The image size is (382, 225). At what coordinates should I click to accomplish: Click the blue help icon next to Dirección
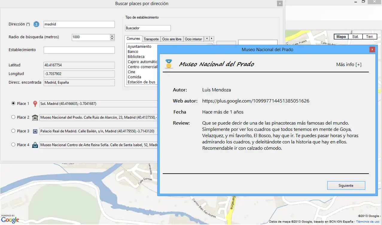pyautogui.click(x=36, y=24)
